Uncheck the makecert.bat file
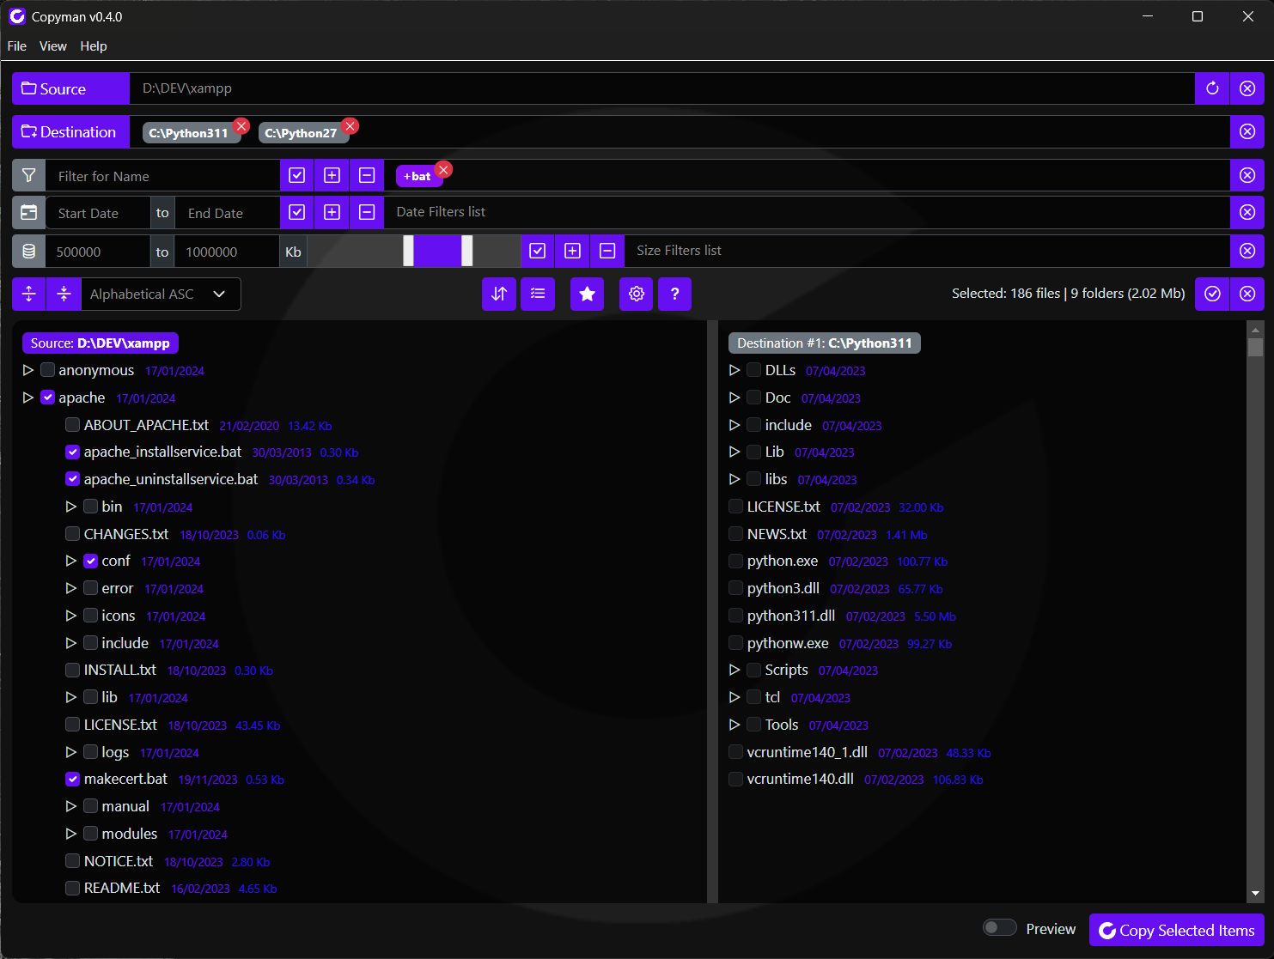1274x959 pixels. [72, 779]
